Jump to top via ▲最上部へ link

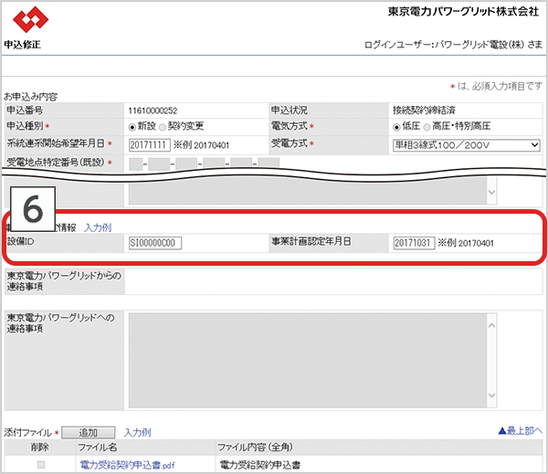[x=520, y=431]
